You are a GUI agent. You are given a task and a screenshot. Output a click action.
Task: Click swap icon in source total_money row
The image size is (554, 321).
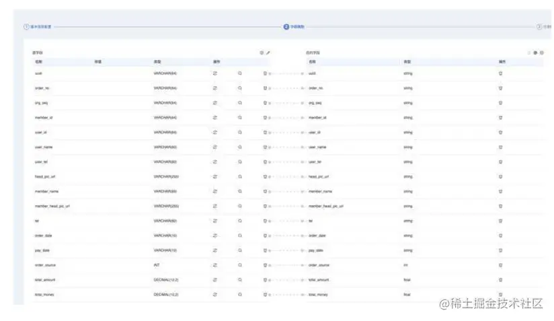215,295
